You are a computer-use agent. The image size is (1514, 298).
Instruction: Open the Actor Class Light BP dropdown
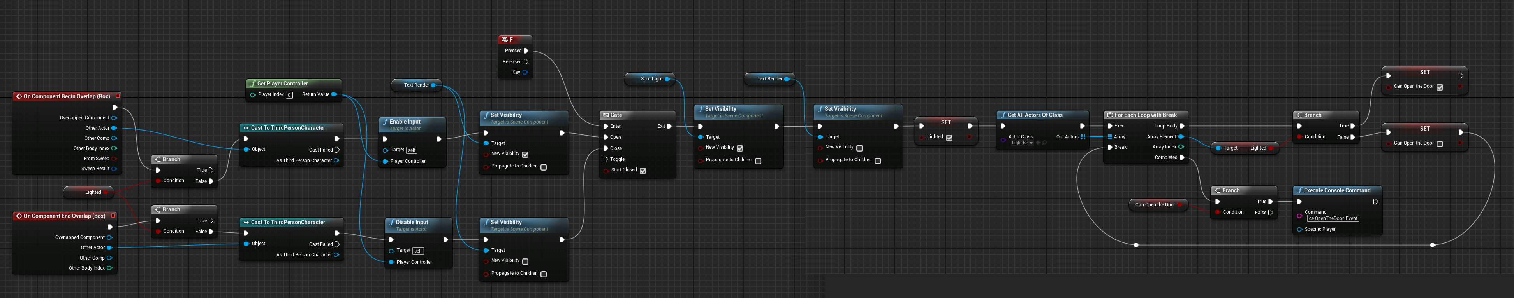click(x=1022, y=143)
